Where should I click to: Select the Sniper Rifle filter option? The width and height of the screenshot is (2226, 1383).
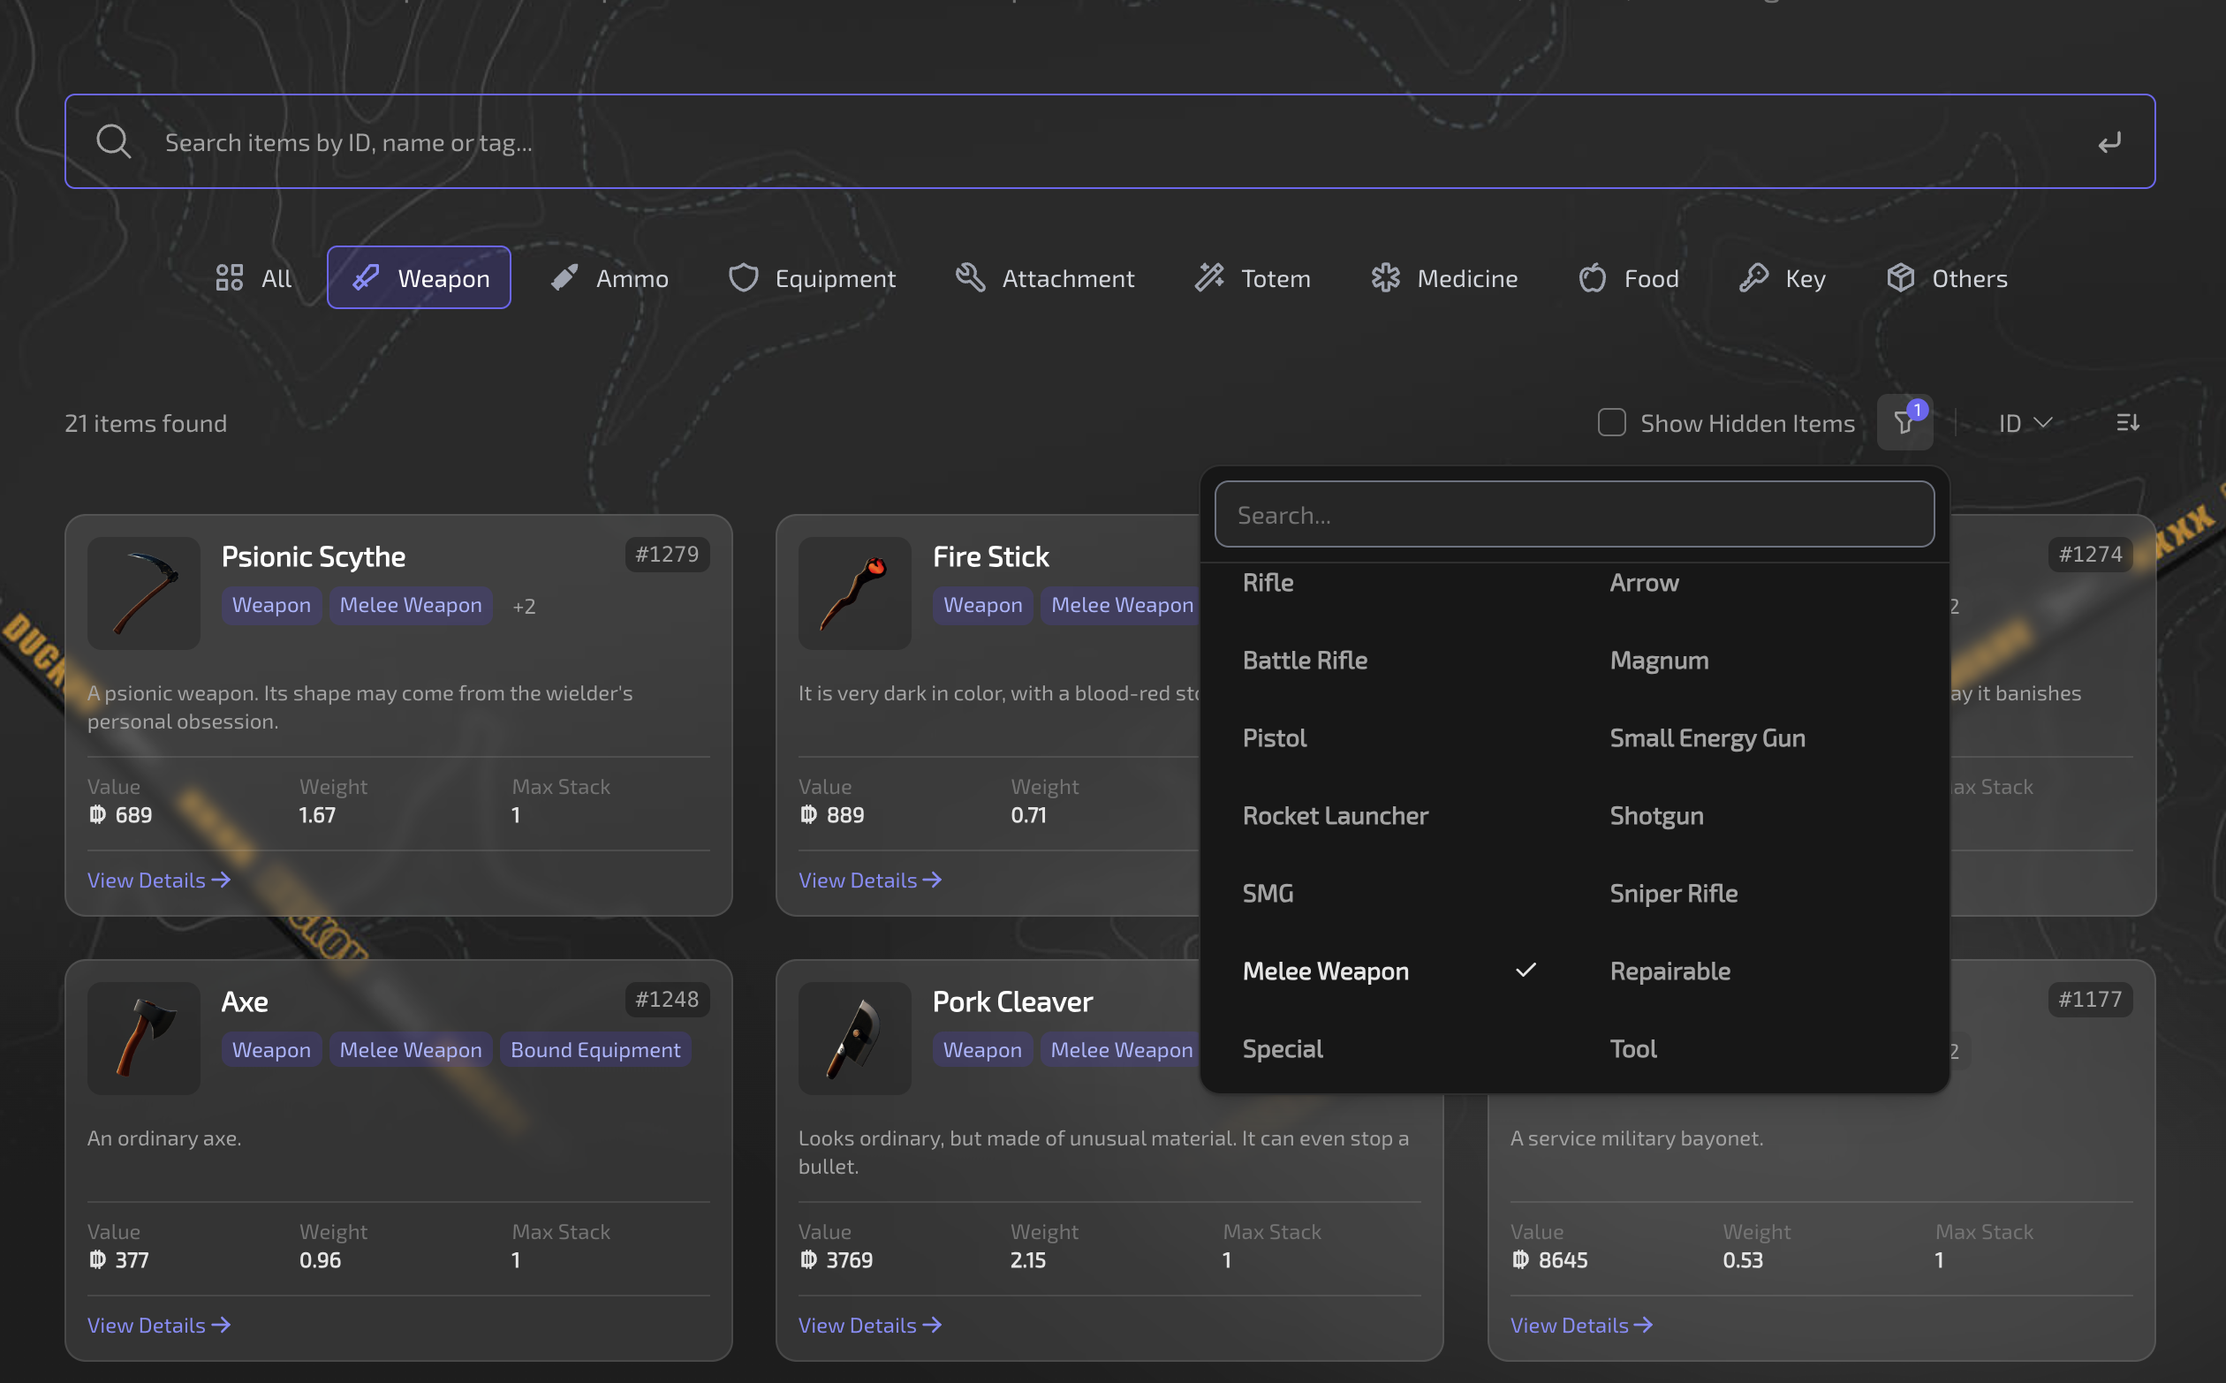coord(1673,893)
